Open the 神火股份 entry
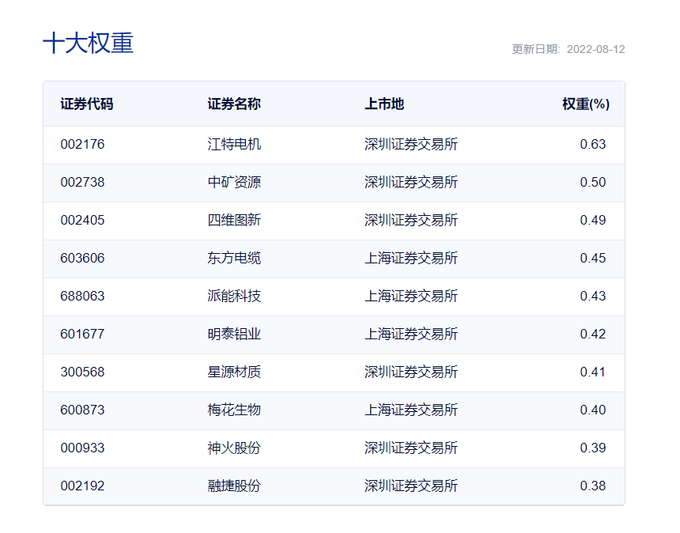680x533 pixels. tap(234, 448)
